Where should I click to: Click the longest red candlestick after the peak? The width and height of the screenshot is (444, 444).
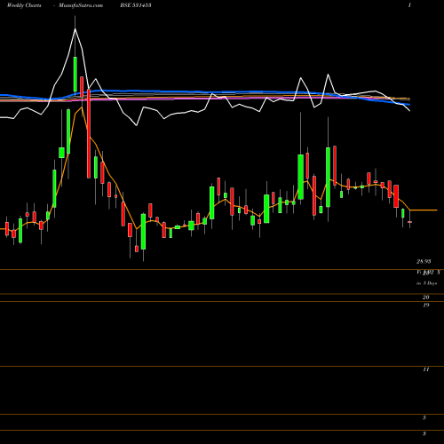pos(89,133)
